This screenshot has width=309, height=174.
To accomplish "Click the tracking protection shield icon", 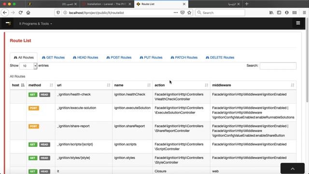I will [x=58, y=13].
